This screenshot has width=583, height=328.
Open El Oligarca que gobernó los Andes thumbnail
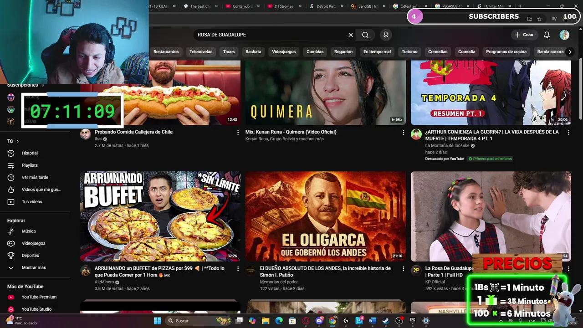326,216
